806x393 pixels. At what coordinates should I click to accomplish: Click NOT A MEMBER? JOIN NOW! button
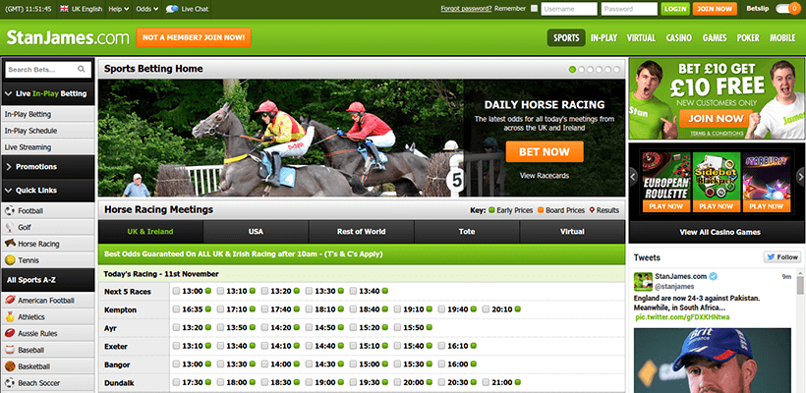[194, 37]
